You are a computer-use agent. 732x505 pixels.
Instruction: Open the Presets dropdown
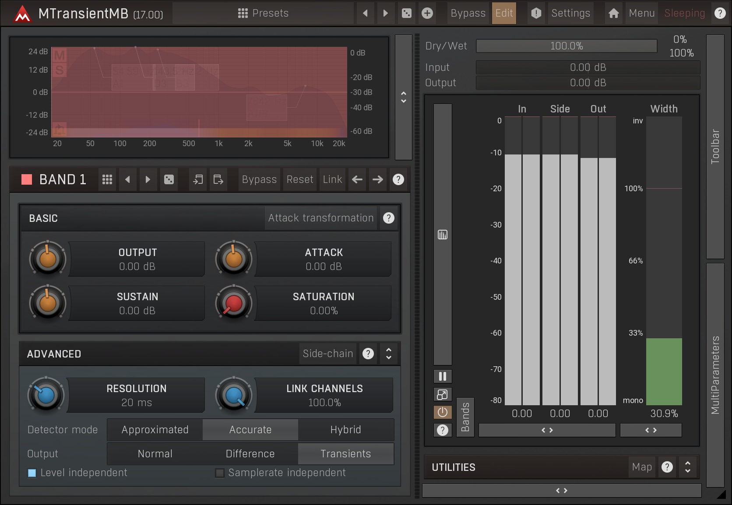pyautogui.click(x=263, y=13)
